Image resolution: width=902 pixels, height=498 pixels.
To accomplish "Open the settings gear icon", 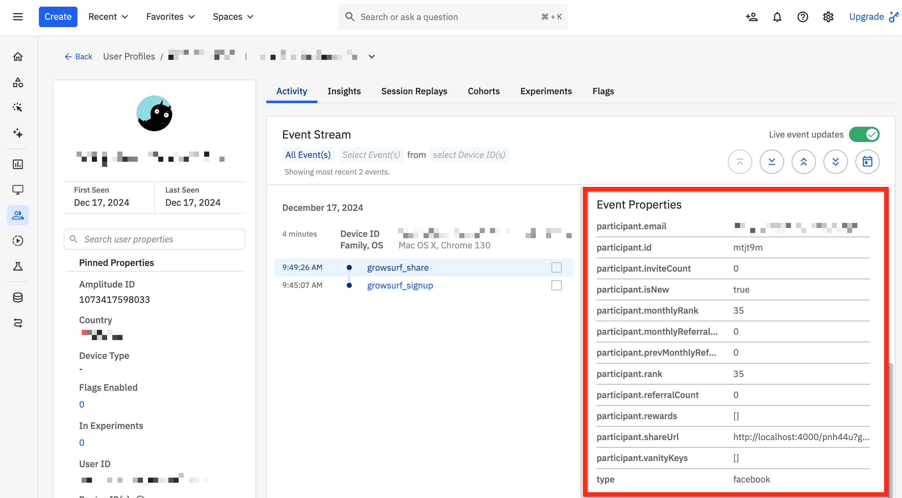I will [x=828, y=17].
